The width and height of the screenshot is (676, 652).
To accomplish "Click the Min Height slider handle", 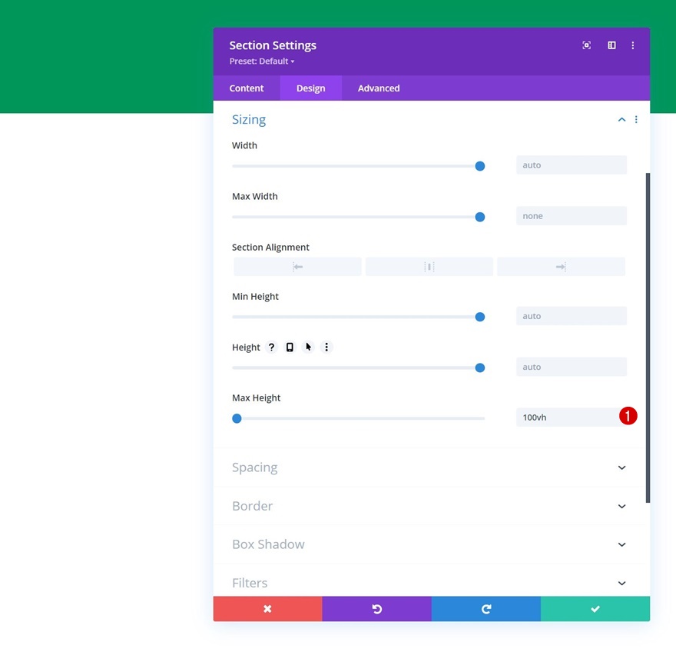I will tap(480, 317).
